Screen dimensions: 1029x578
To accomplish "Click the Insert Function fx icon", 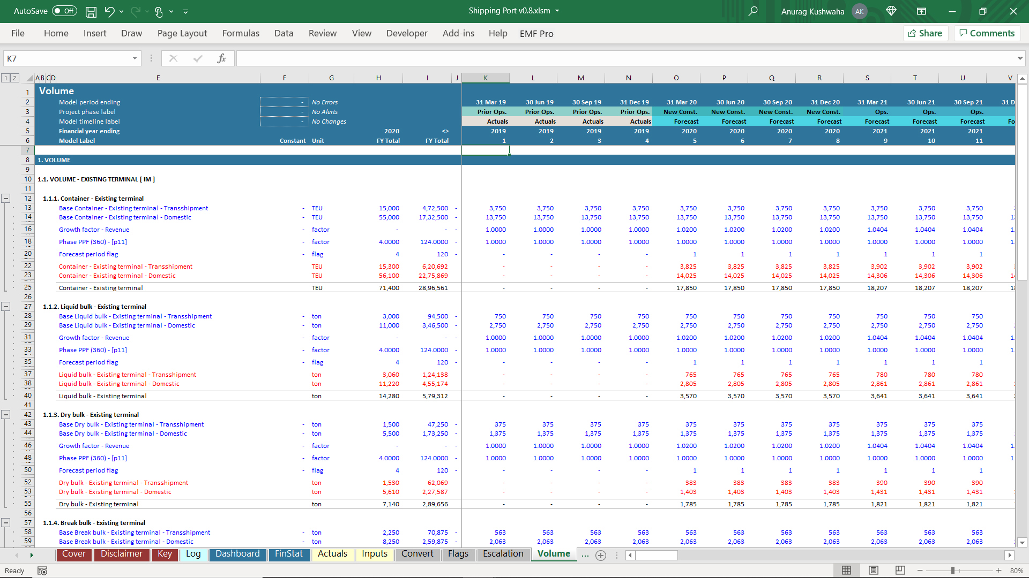I will tap(221, 58).
